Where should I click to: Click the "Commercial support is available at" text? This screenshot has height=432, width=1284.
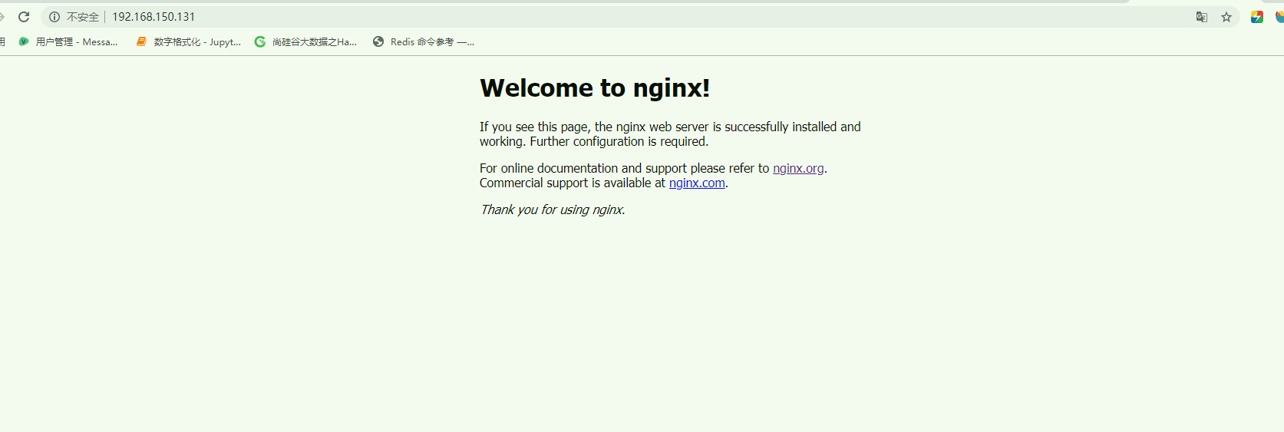(573, 183)
